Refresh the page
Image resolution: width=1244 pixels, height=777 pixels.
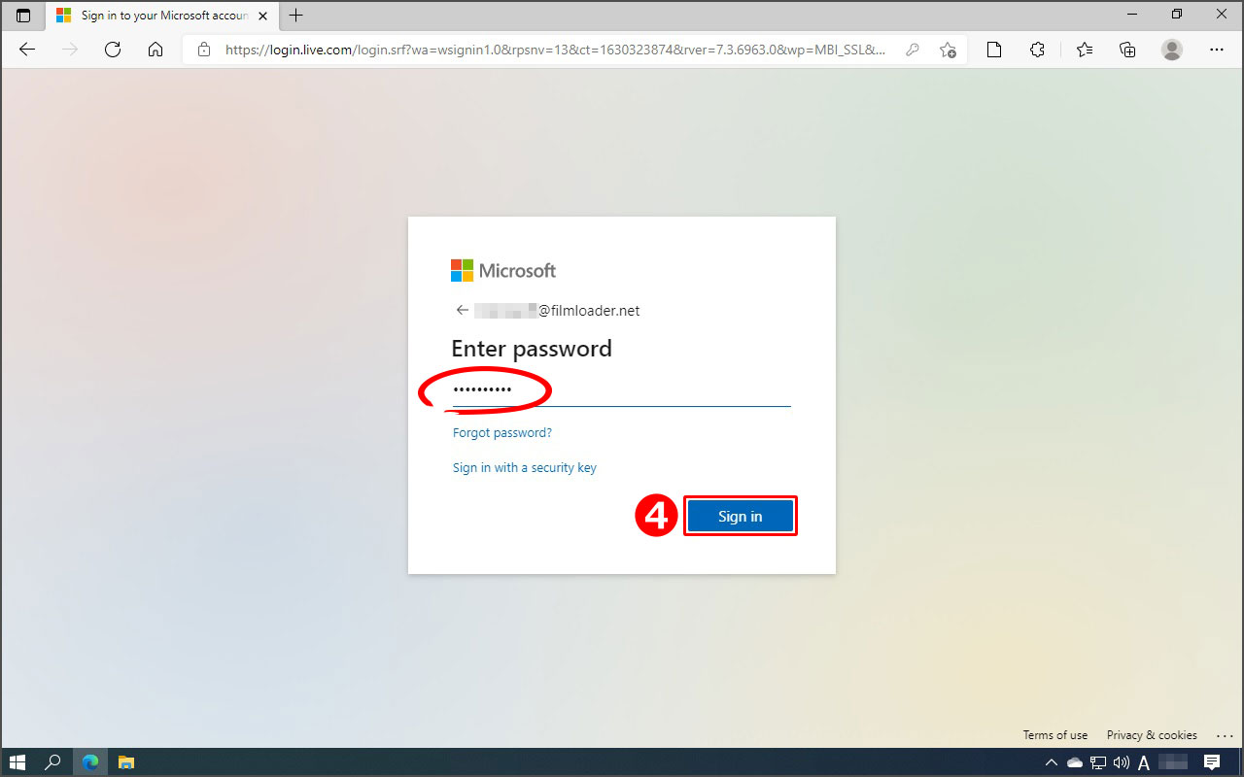pyautogui.click(x=113, y=50)
